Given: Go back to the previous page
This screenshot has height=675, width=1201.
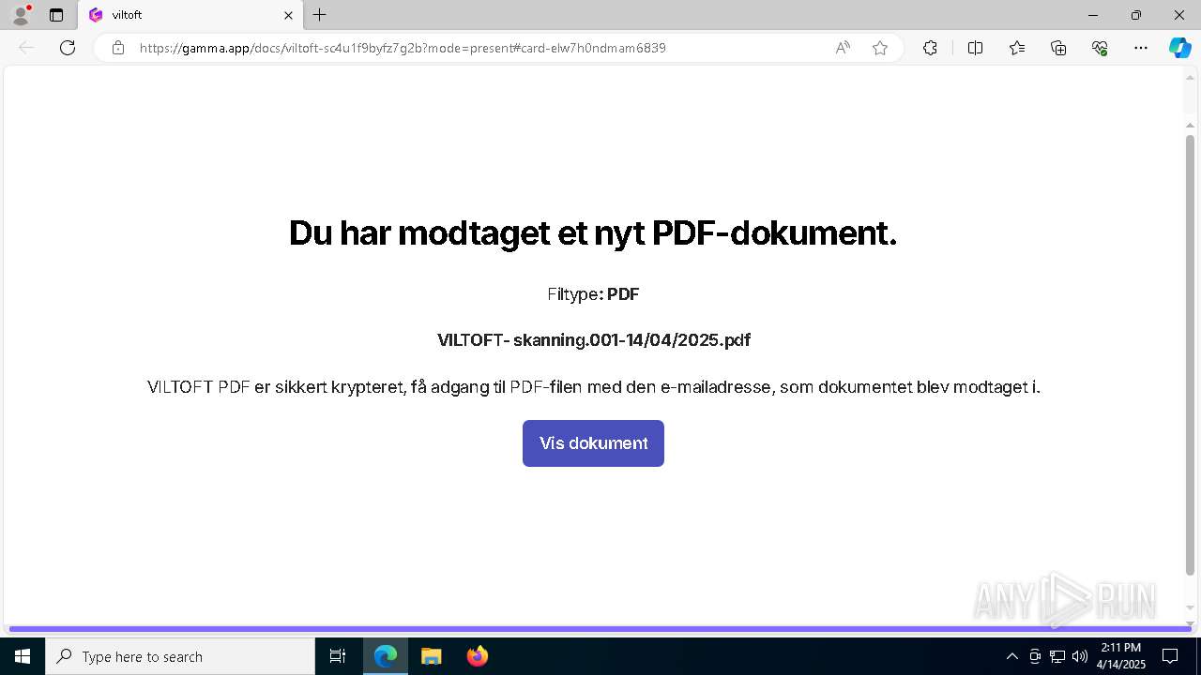Looking at the screenshot, I should pos(26,48).
